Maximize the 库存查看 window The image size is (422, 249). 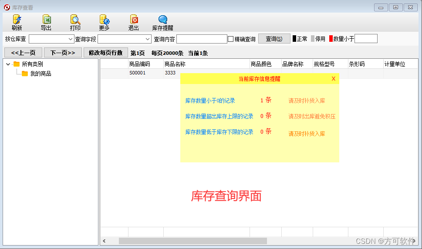click(395, 7)
